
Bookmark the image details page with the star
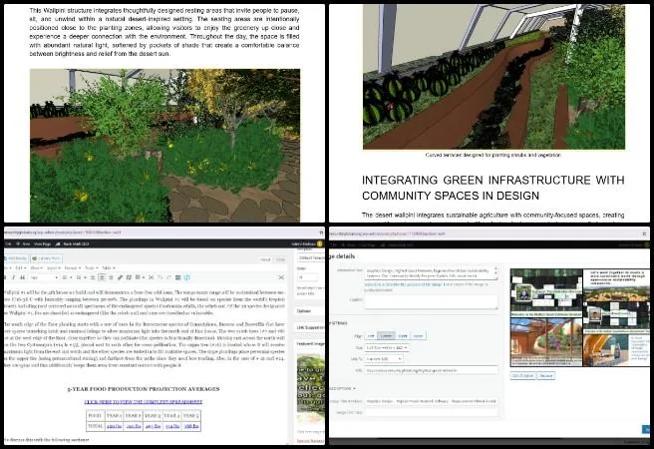[x=645, y=233]
